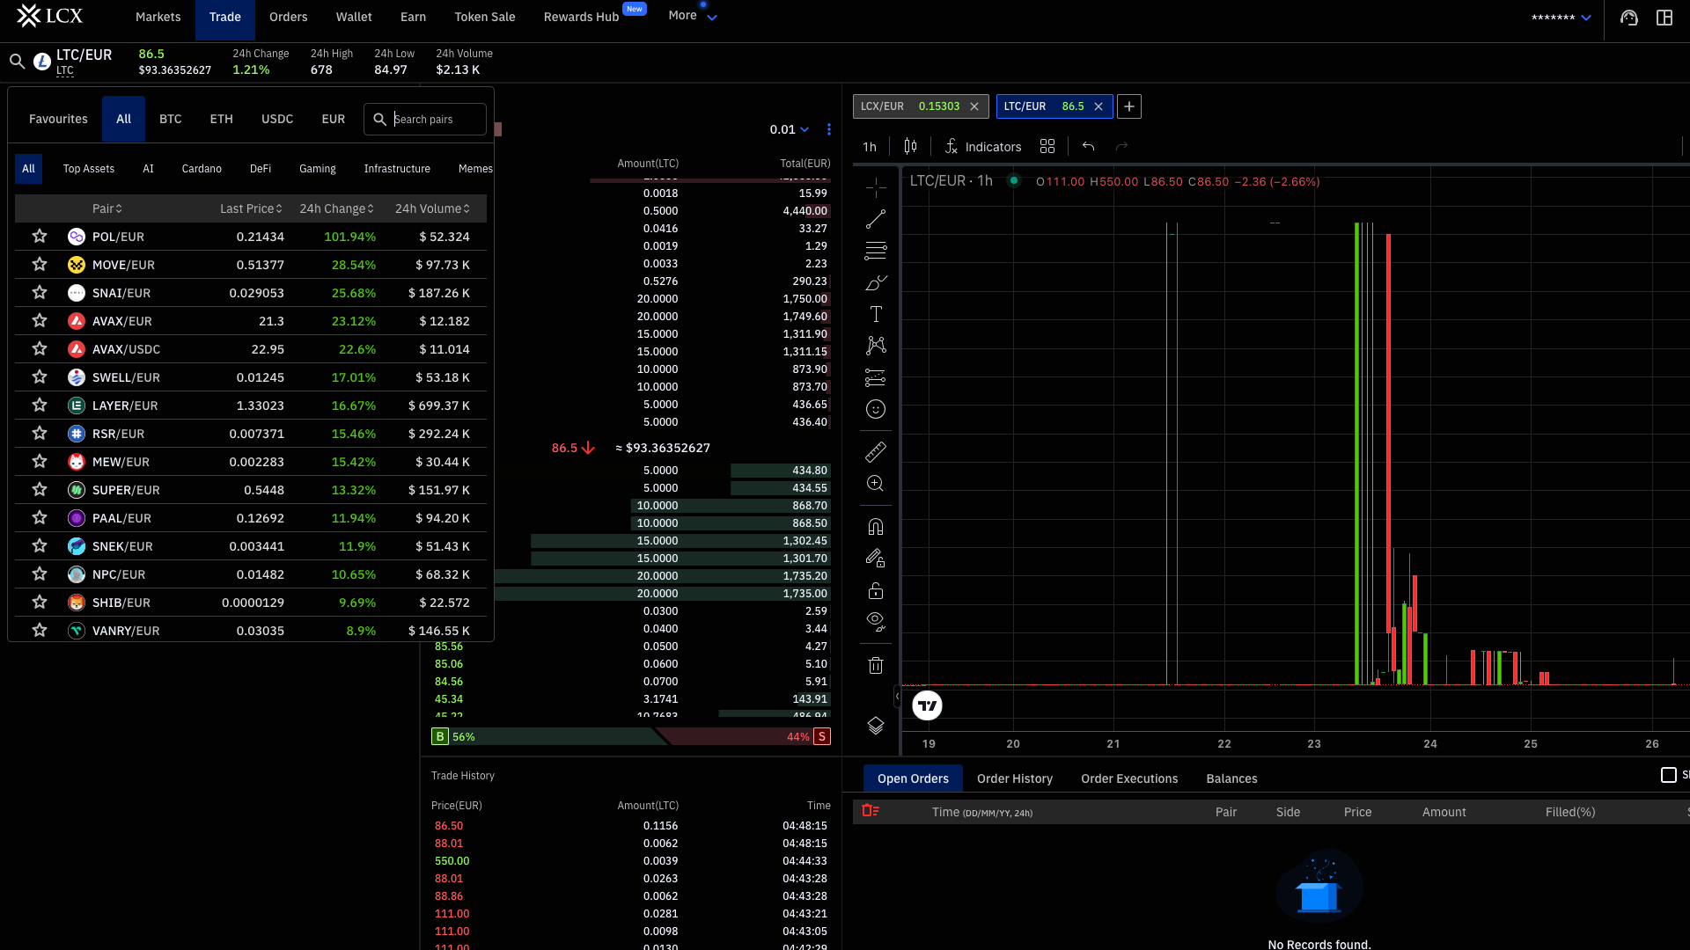This screenshot has width=1690, height=950.
Task: Change the candlestick chart style
Action: tap(910, 147)
